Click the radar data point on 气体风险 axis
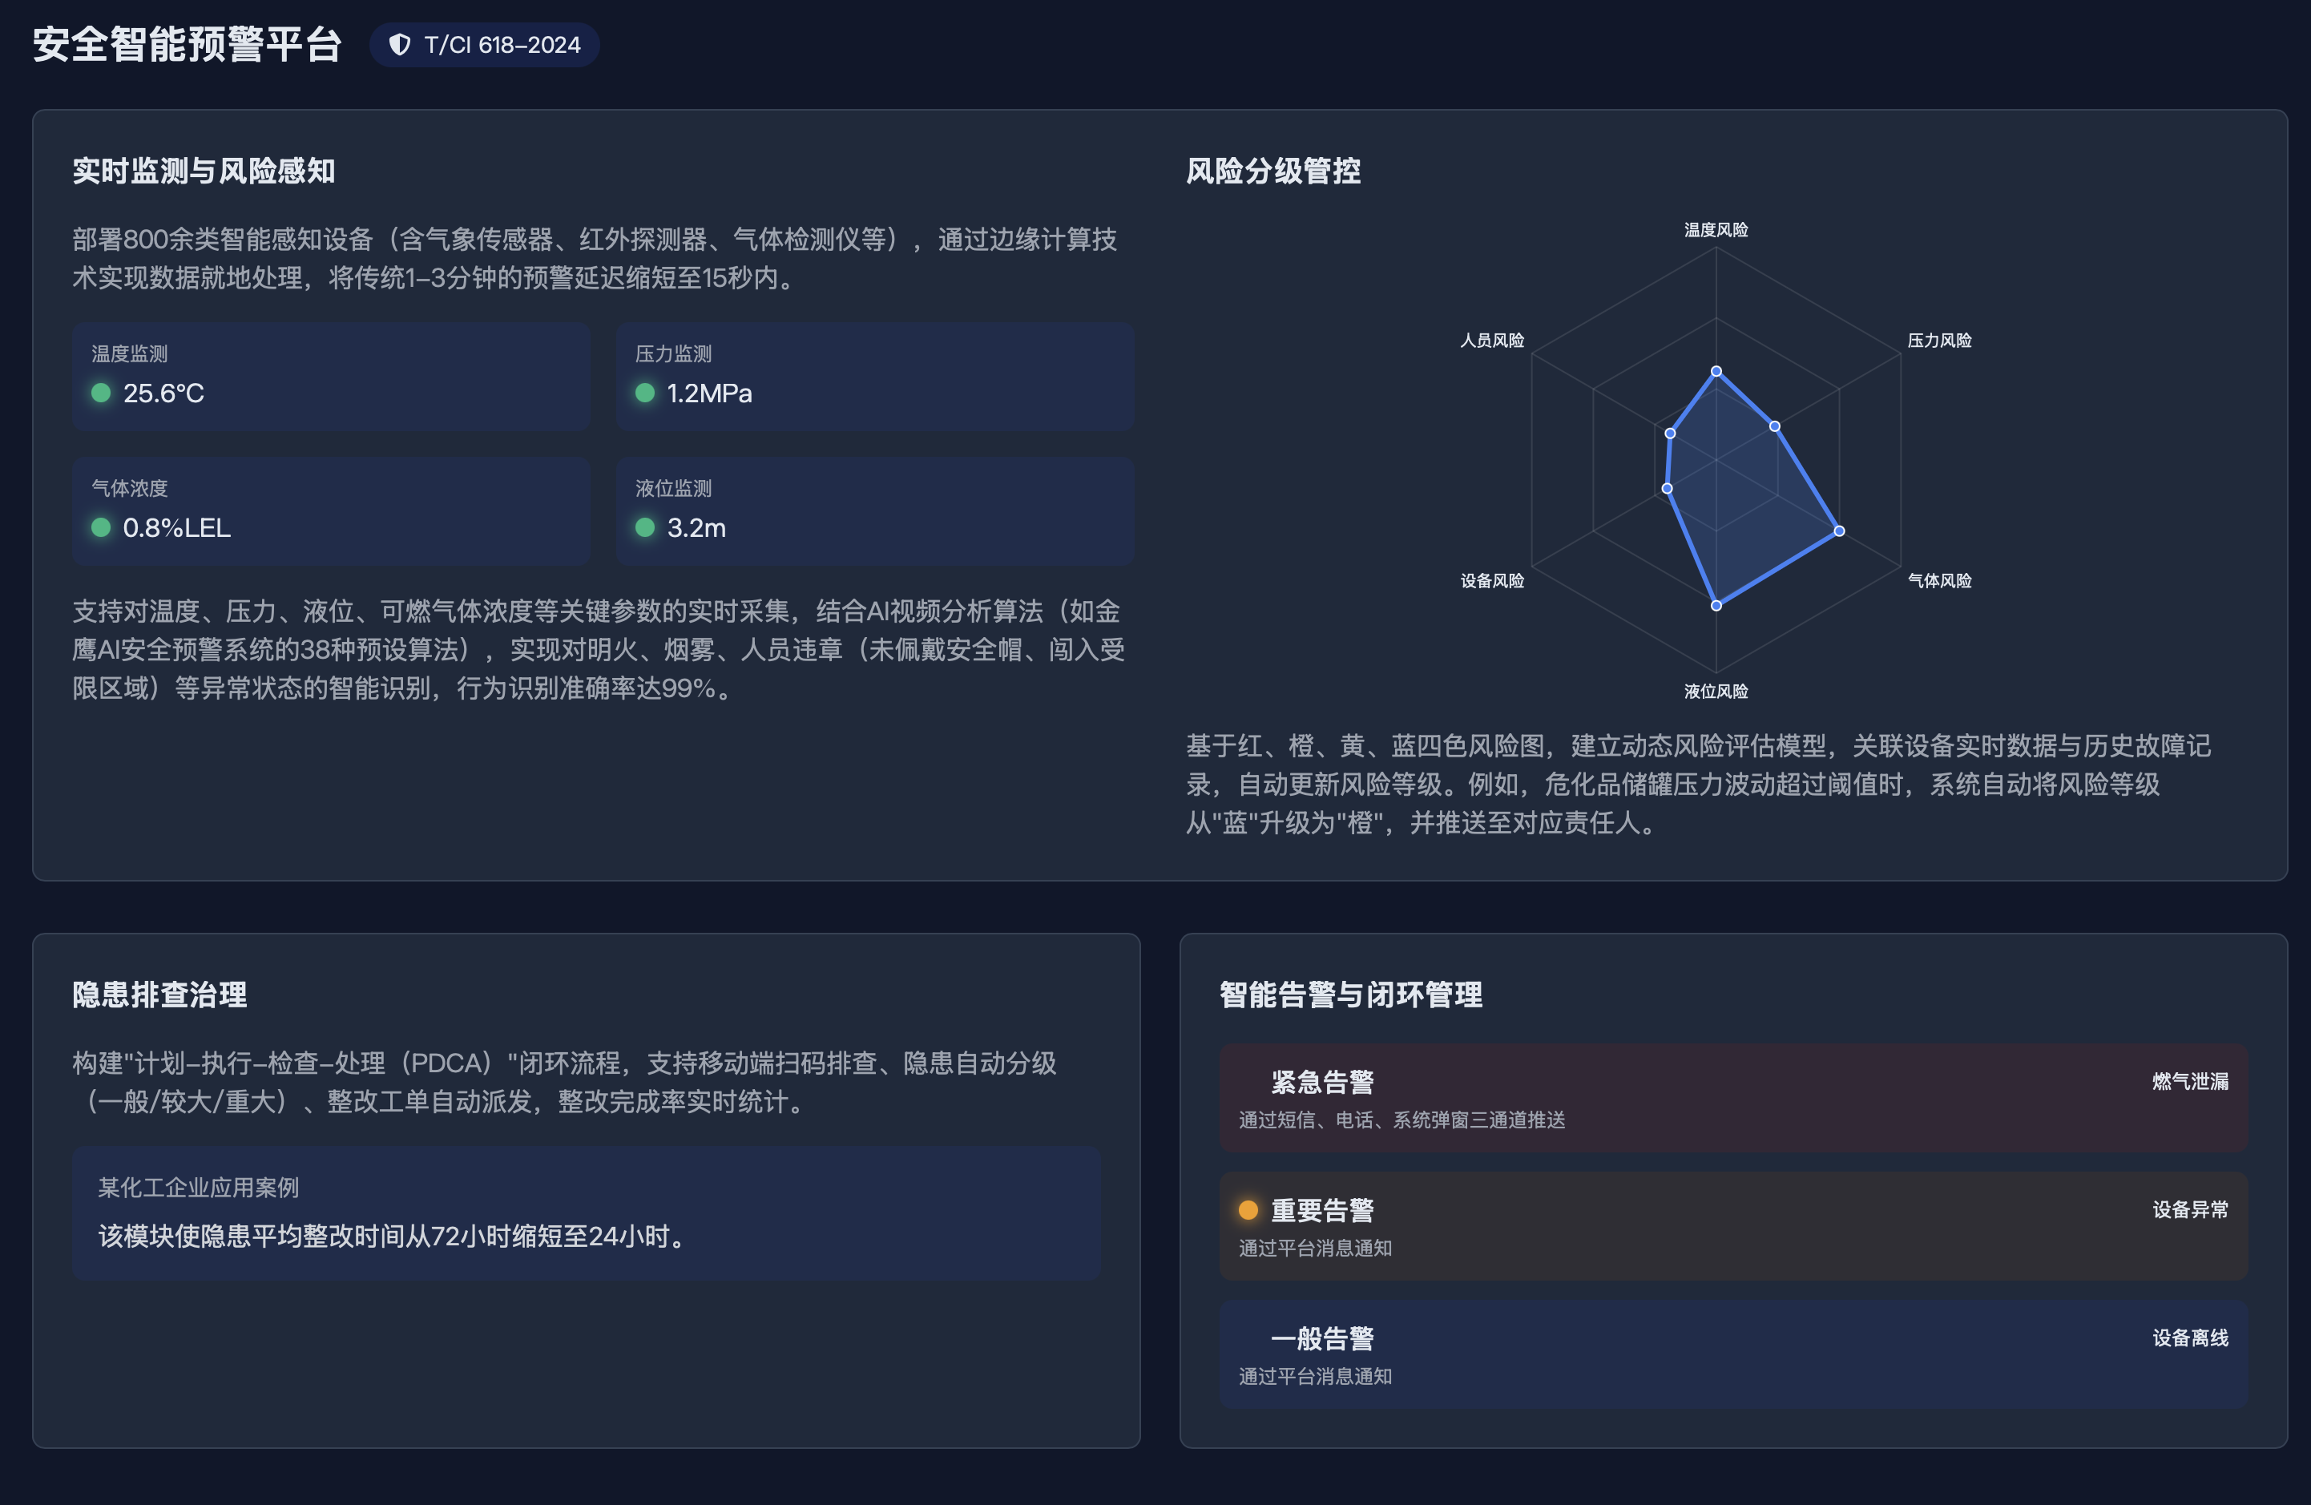Image resolution: width=2311 pixels, height=1505 pixels. point(1839,531)
